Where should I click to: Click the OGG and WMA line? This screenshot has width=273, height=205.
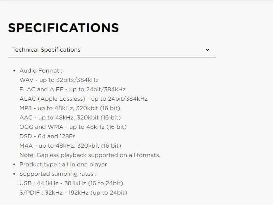[x=73, y=127]
